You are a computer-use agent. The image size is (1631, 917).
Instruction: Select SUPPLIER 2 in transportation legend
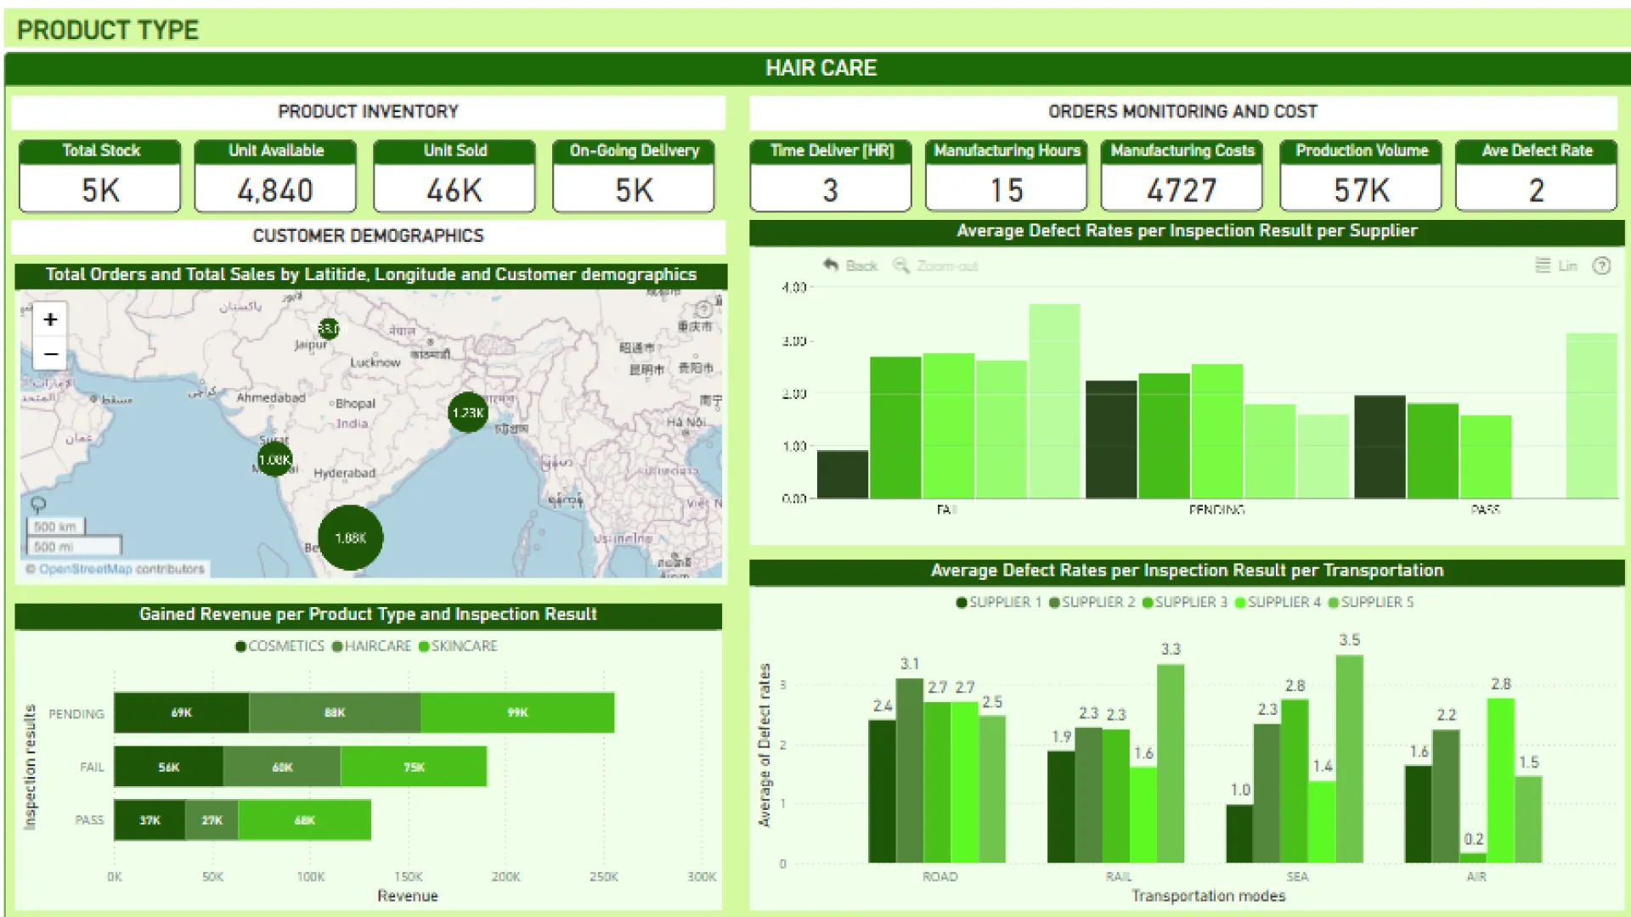(1092, 602)
